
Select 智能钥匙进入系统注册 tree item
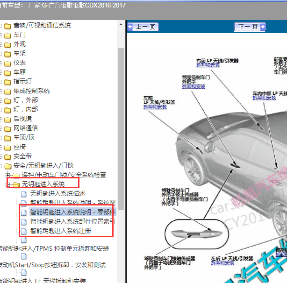(x=61, y=231)
